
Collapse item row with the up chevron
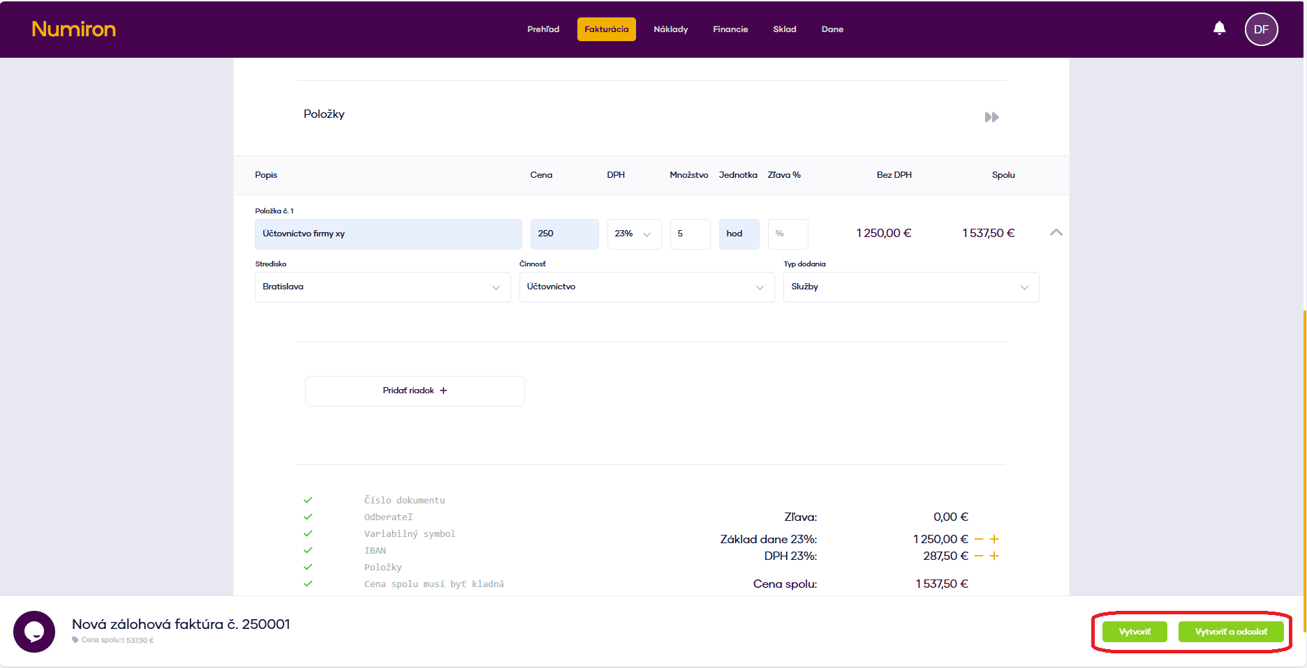(x=1056, y=233)
